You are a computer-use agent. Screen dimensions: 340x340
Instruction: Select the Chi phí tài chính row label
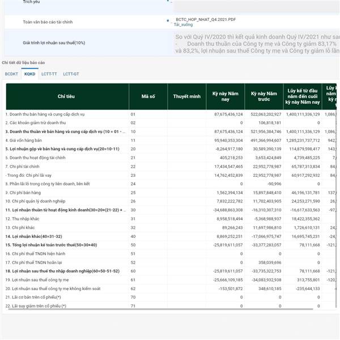point(27,167)
